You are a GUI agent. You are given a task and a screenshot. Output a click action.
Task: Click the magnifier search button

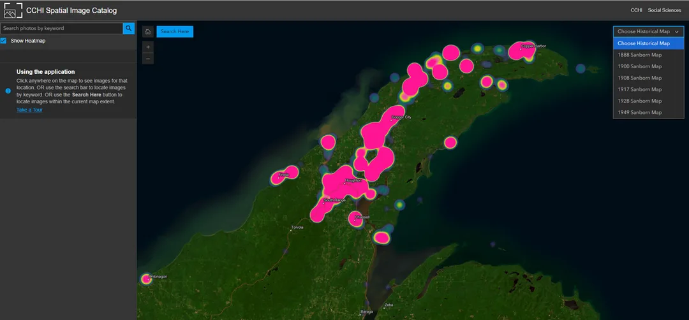(x=129, y=28)
